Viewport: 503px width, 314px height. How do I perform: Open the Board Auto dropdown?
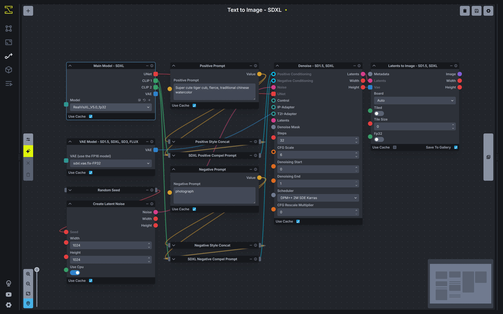pos(415,100)
